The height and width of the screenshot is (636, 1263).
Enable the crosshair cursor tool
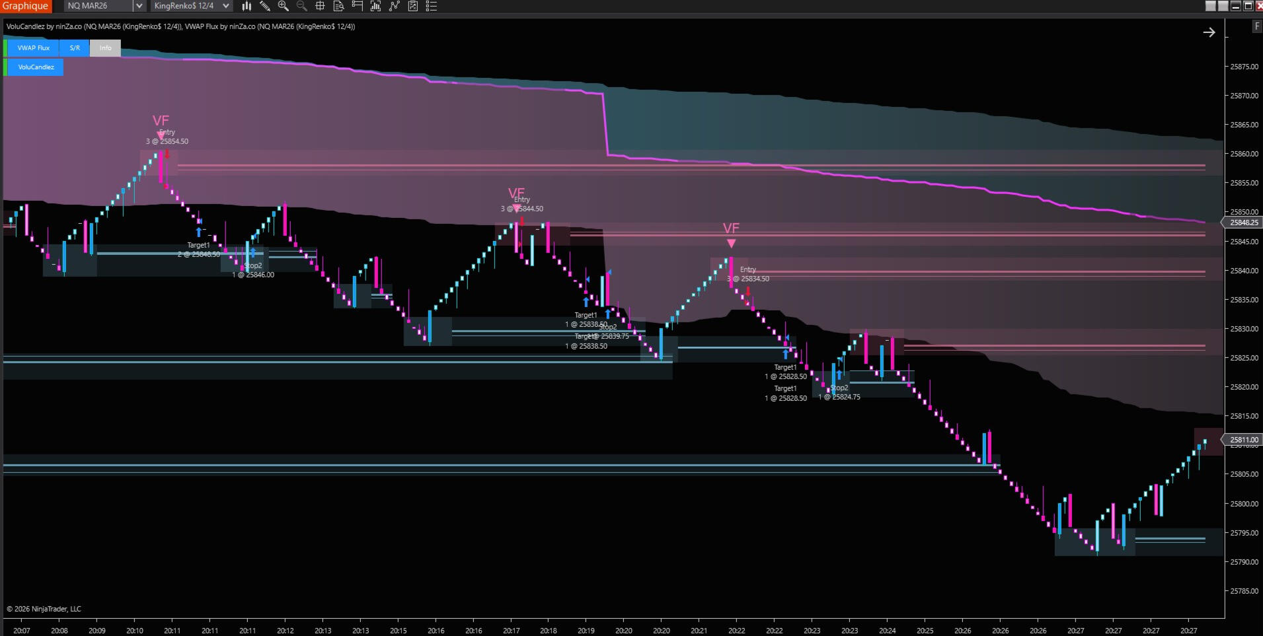pyautogui.click(x=320, y=6)
